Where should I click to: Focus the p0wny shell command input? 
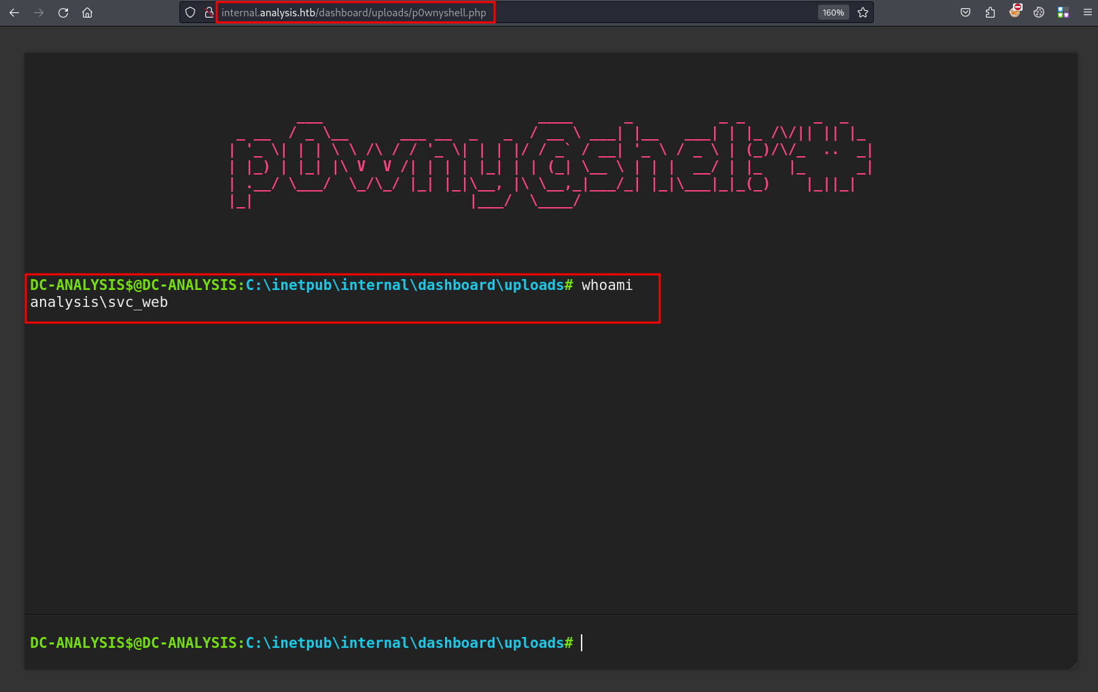826,642
